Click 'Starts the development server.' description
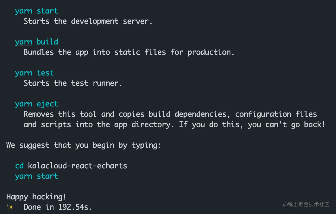Screen dimensions: 336x214 coord(88,22)
